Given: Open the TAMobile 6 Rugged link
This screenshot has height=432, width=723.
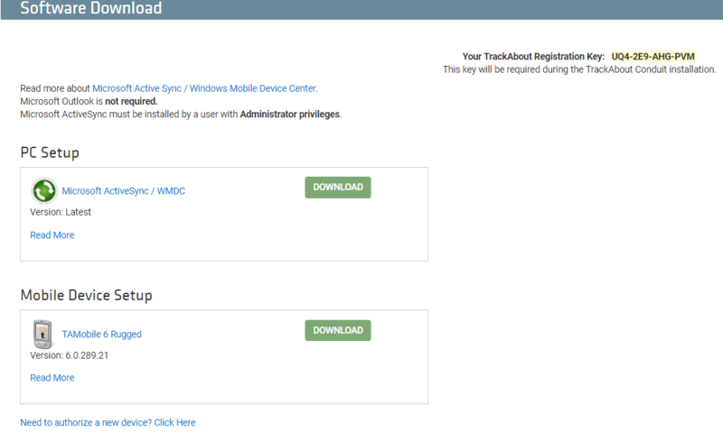Looking at the screenshot, I should (101, 335).
